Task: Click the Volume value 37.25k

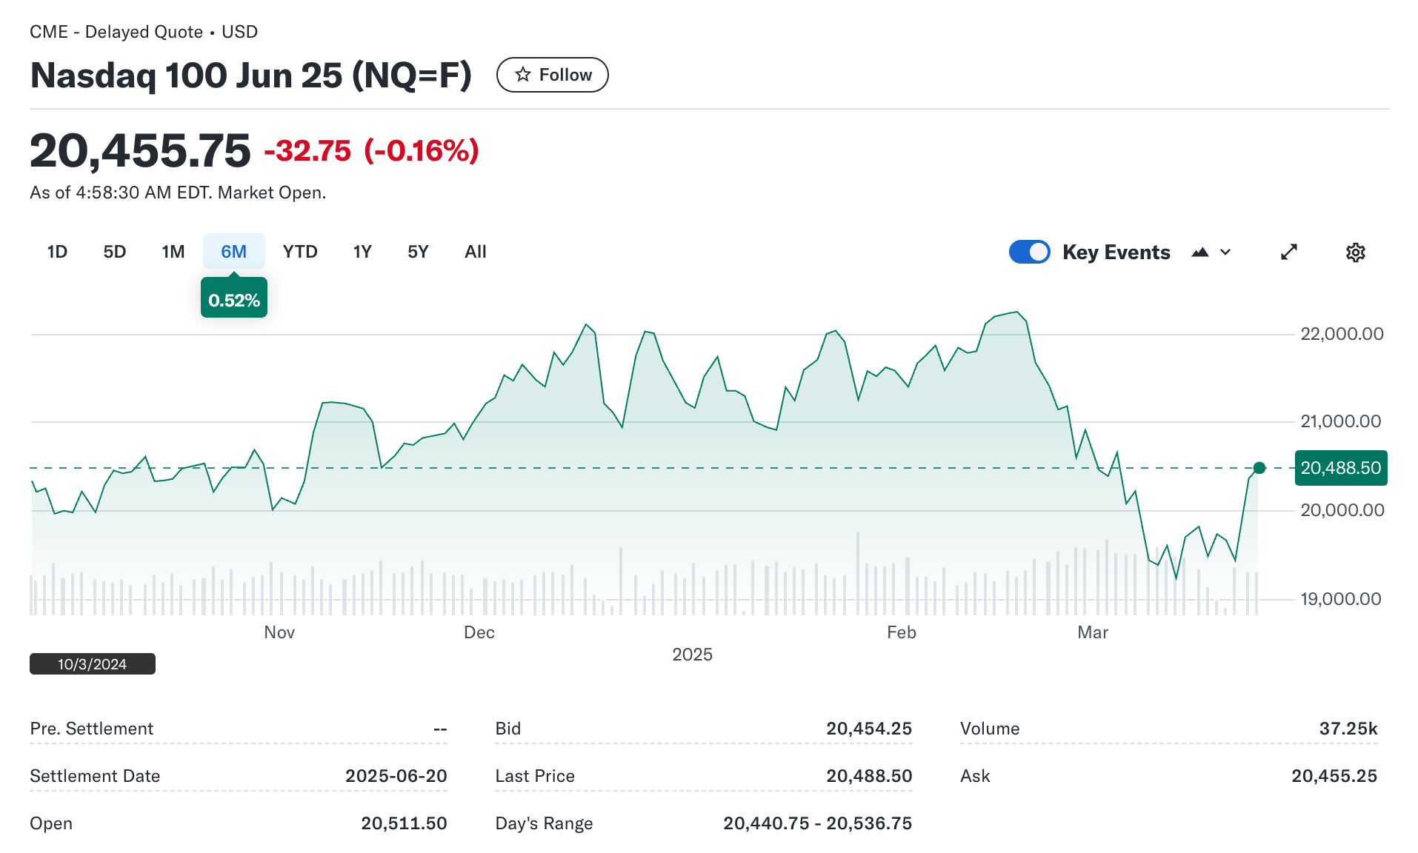Action: pyautogui.click(x=1348, y=729)
